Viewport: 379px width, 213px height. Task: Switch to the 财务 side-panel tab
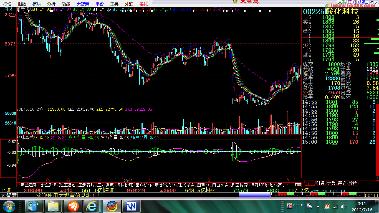[x=320, y=183]
